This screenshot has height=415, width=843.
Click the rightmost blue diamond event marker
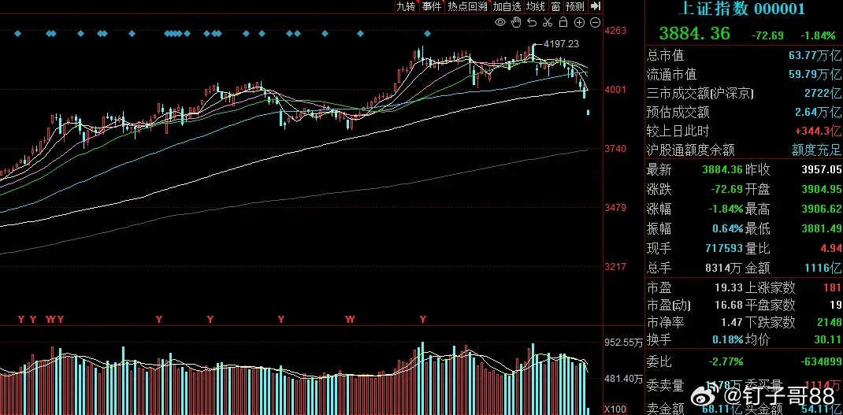tap(428, 34)
